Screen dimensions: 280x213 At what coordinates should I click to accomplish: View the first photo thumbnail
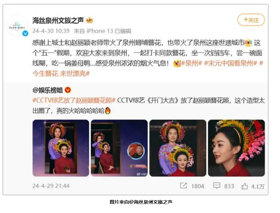61,148
